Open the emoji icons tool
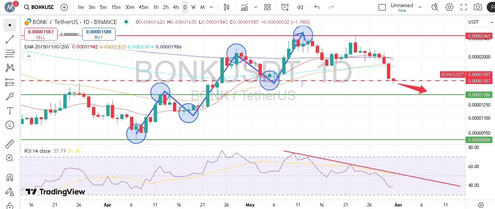The image size is (495, 209). [x=10, y=125]
